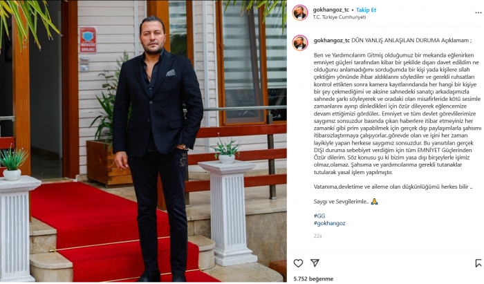Click the 22s timestamp under the caption

[x=317, y=236]
